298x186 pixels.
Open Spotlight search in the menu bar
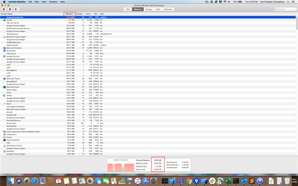288,2
